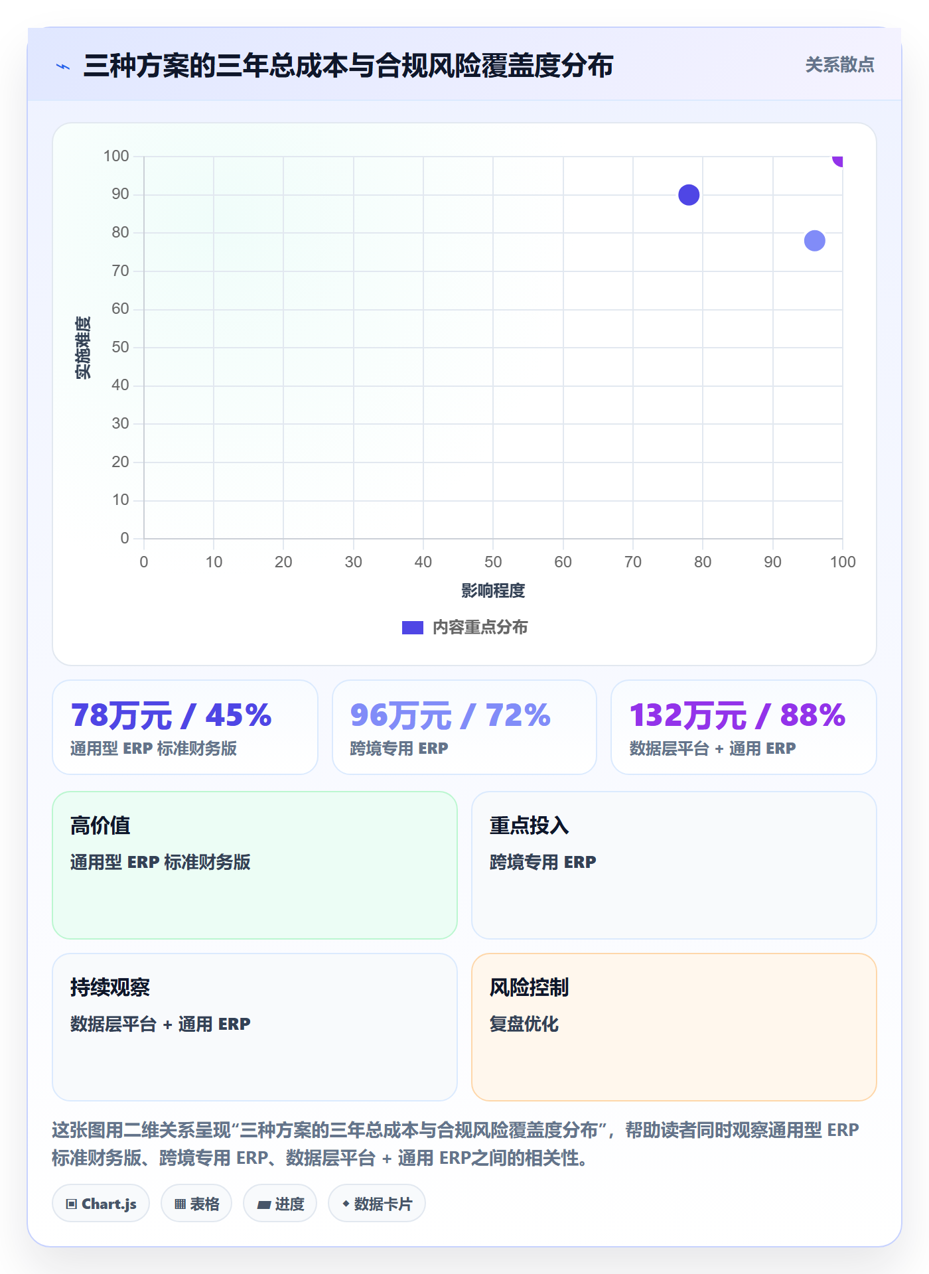Open the 96万元 / 72% data card

click(x=464, y=727)
